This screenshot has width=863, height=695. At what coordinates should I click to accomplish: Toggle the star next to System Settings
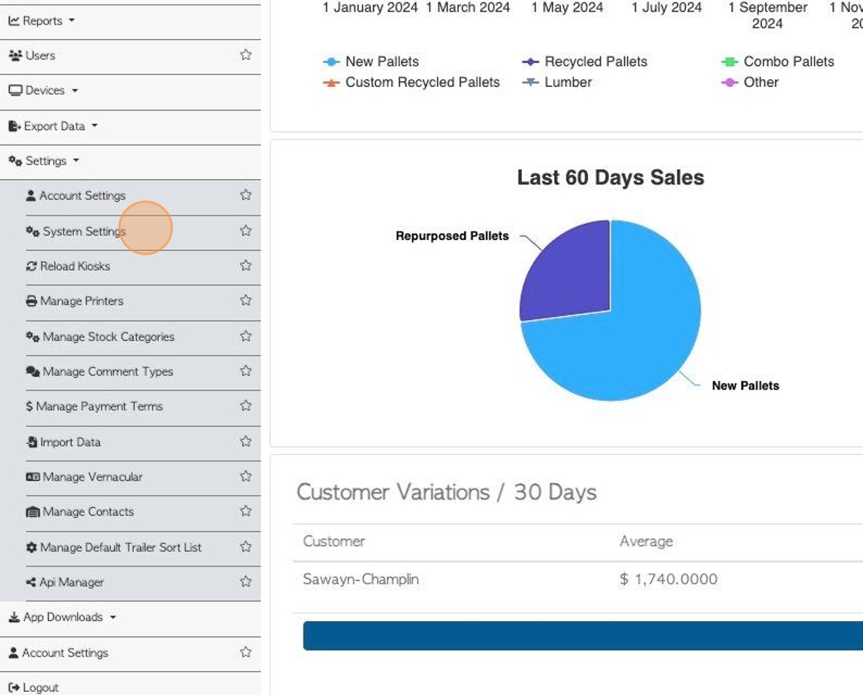tap(246, 230)
